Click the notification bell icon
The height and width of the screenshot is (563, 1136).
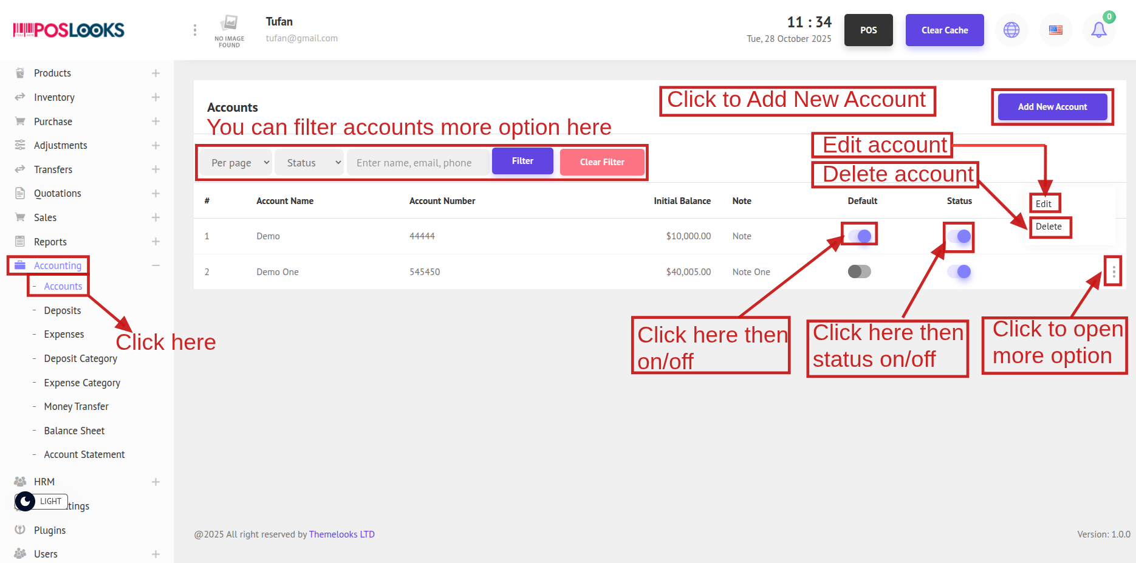click(x=1098, y=30)
